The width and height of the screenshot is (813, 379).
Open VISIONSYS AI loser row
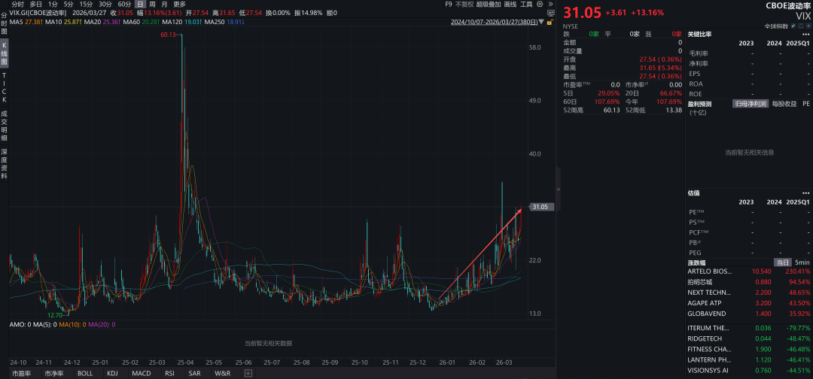pos(749,370)
